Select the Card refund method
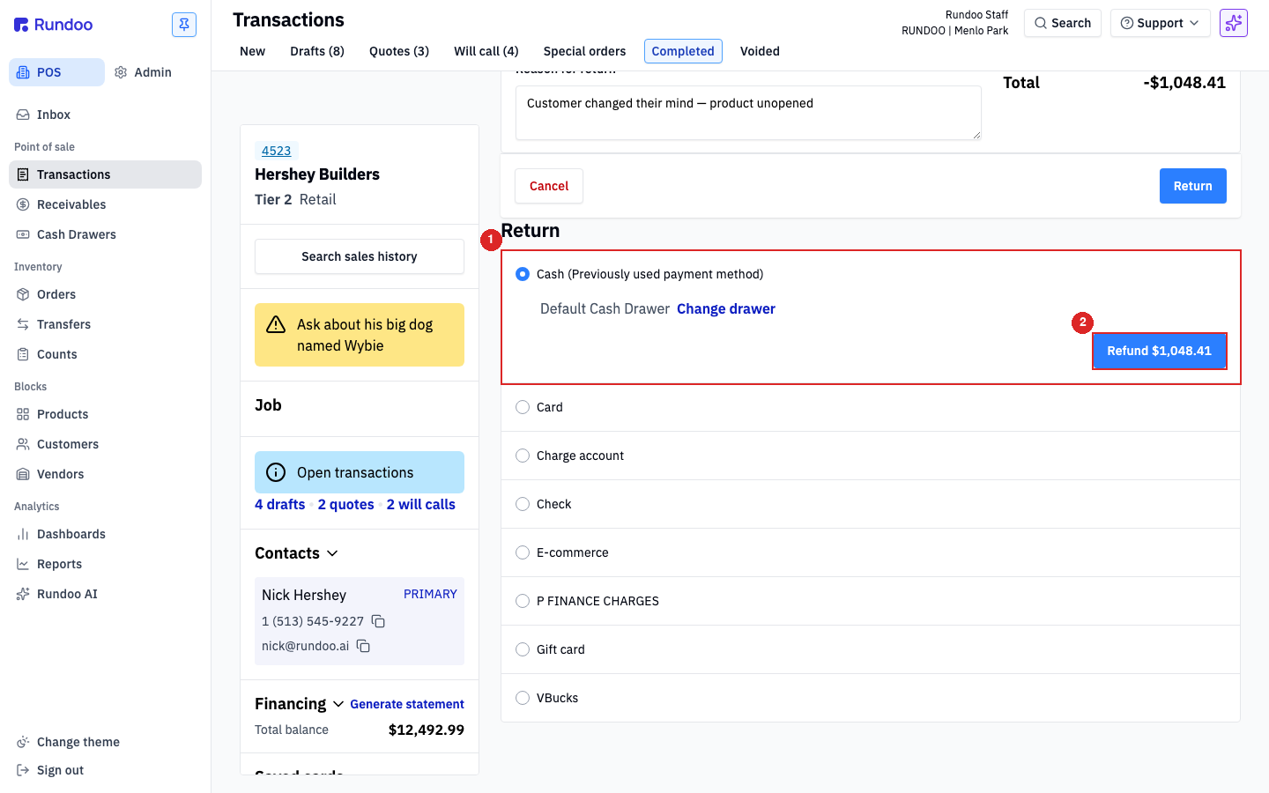 point(523,407)
